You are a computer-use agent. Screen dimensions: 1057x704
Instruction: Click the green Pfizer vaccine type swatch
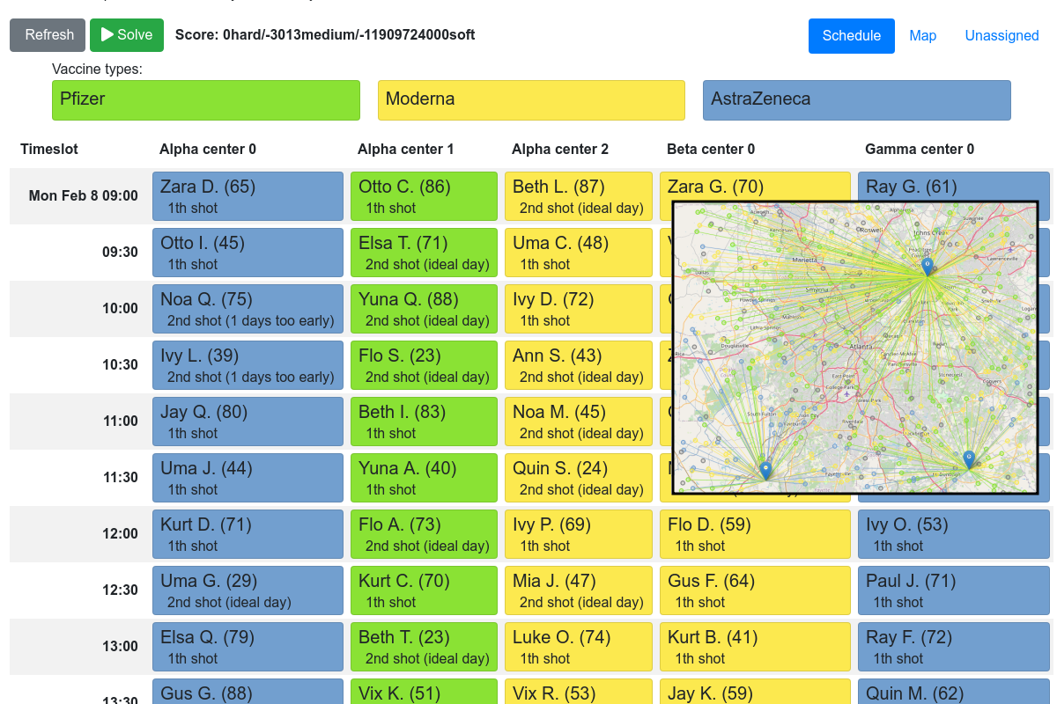coord(206,99)
